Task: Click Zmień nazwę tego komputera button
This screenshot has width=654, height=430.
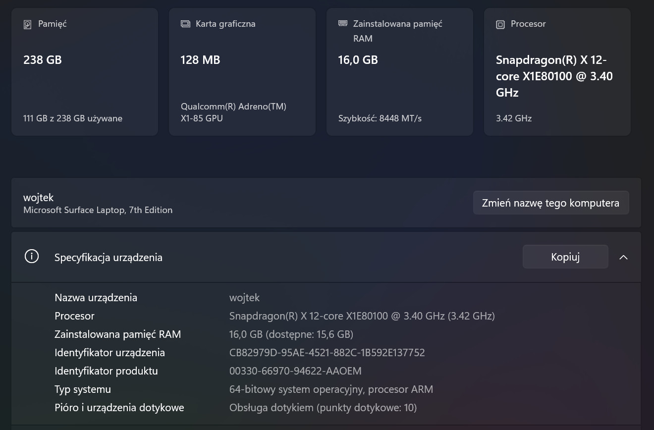Action: click(550, 203)
